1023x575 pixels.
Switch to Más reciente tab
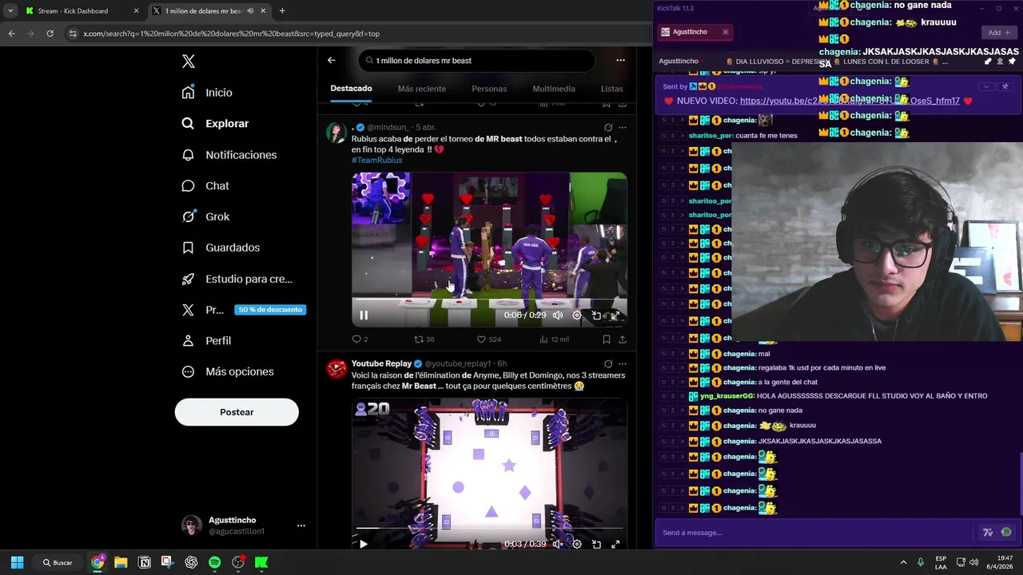422,89
